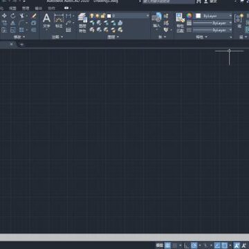Select the Fillet tool
The width and height of the screenshot is (249, 249).
click(x=22, y=23)
